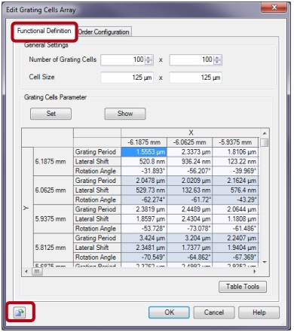The height and width of the screenshot is (332, 294).
Task: Select the cell -70.549°
Action: (144, 257)
